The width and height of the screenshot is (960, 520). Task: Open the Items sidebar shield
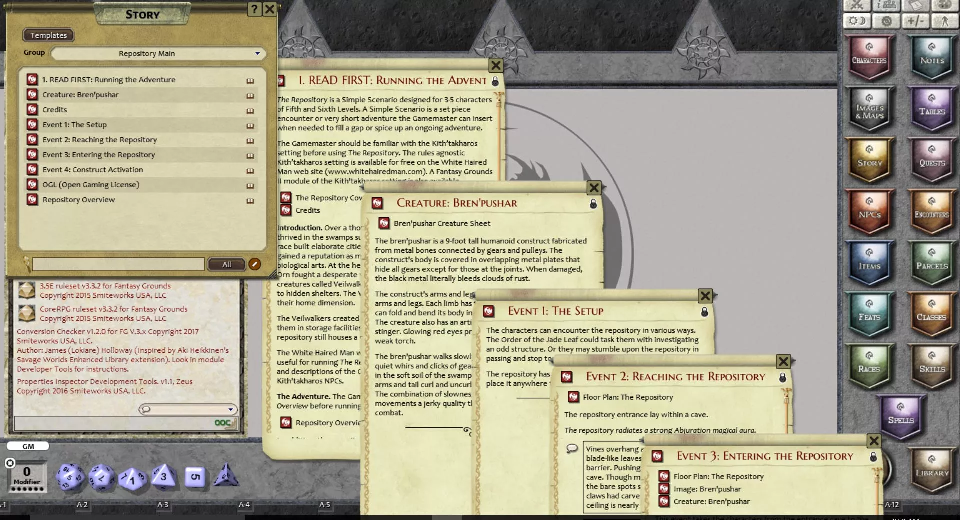click(869, 264)
